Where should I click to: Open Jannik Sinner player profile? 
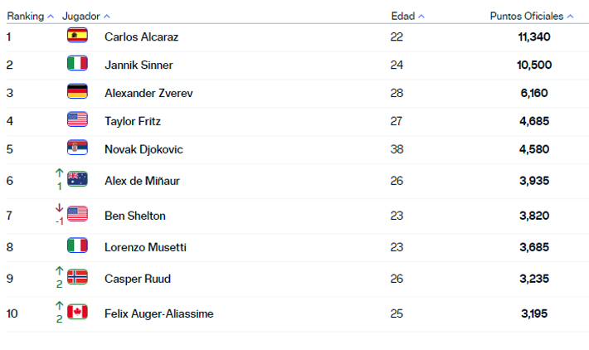point(139,65)
